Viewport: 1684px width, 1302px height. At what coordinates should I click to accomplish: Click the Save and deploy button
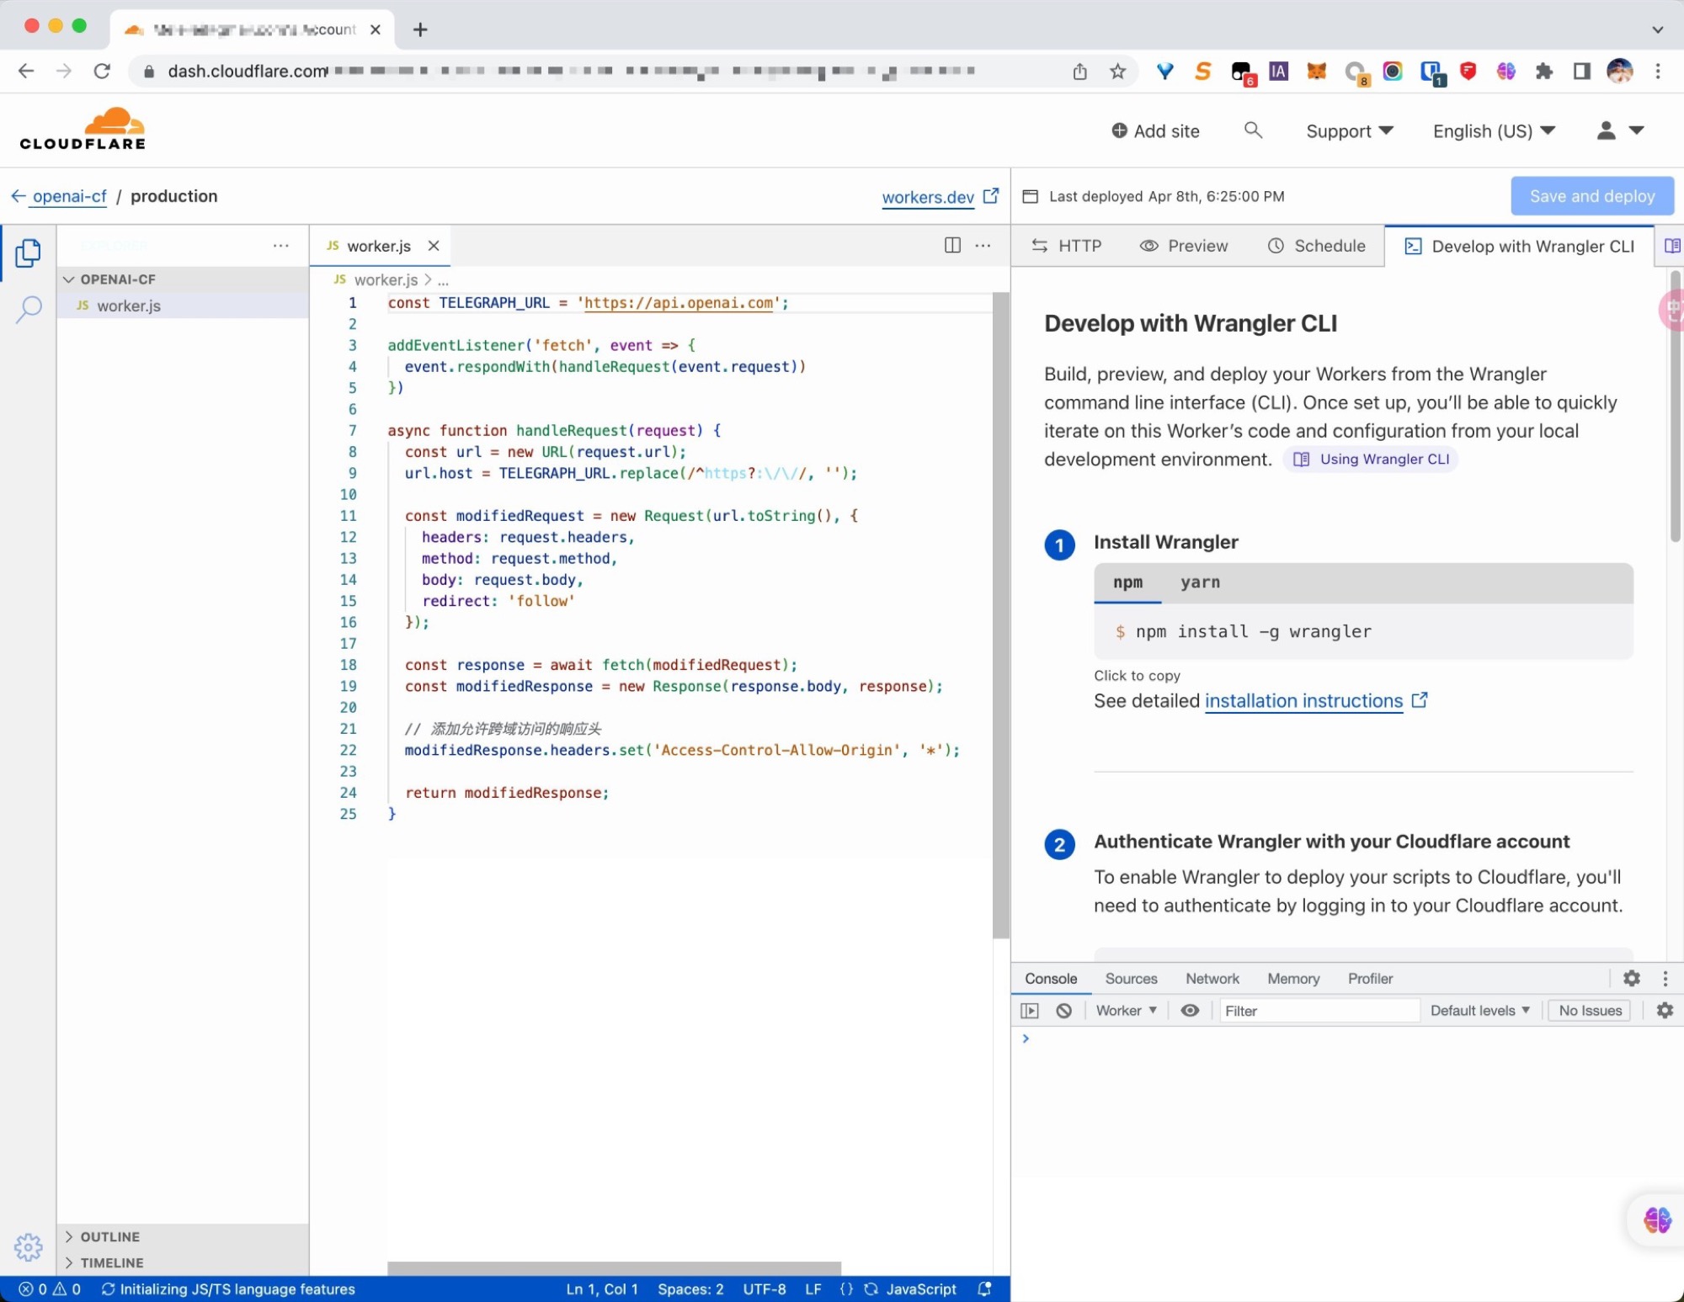1591,196
